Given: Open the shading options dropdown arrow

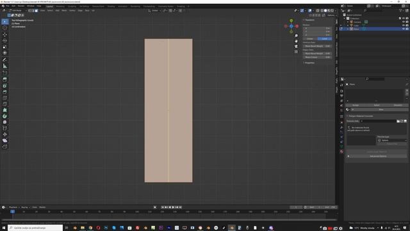Looking at the screenshot, I should pos(336,11).
